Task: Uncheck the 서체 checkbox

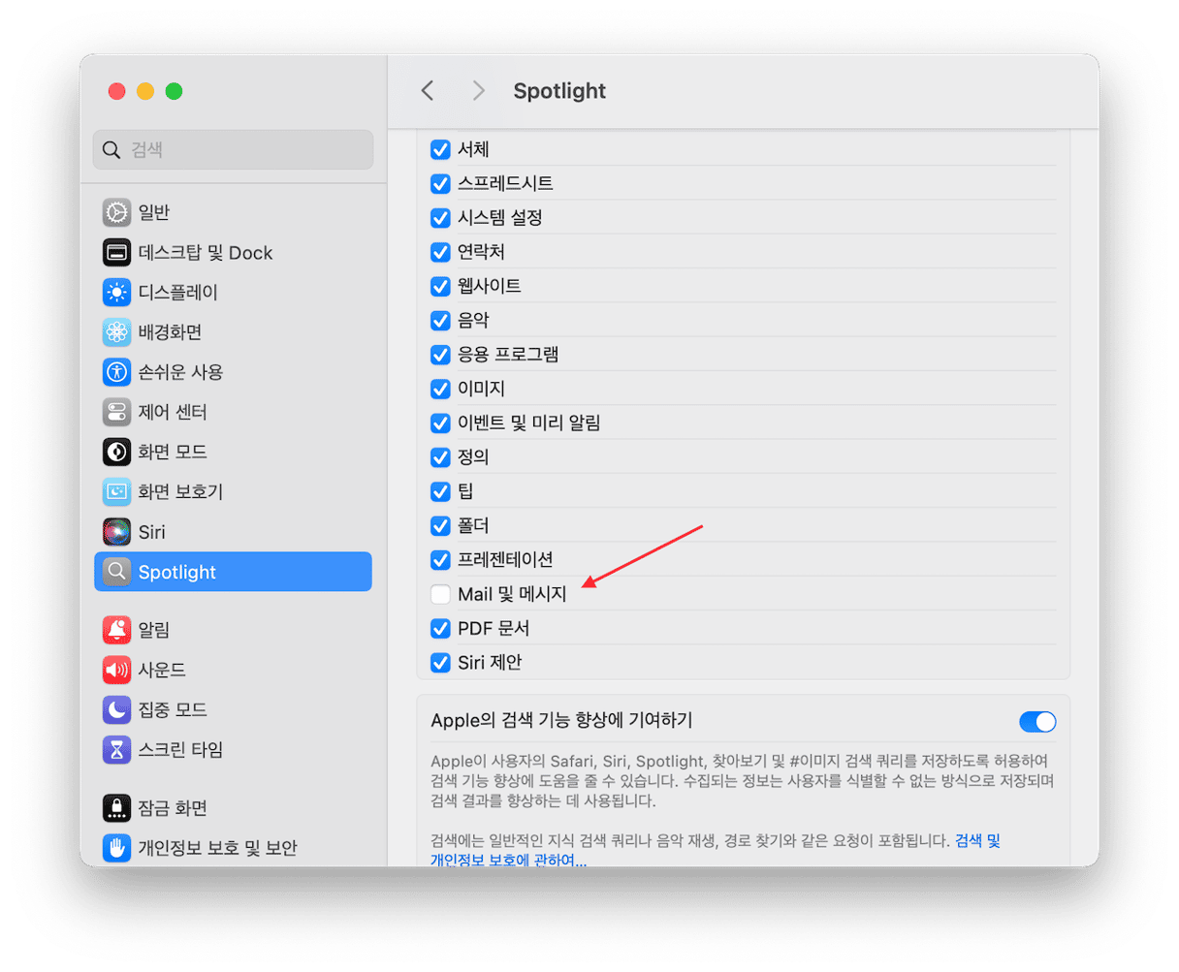Action: pos(440,149)
